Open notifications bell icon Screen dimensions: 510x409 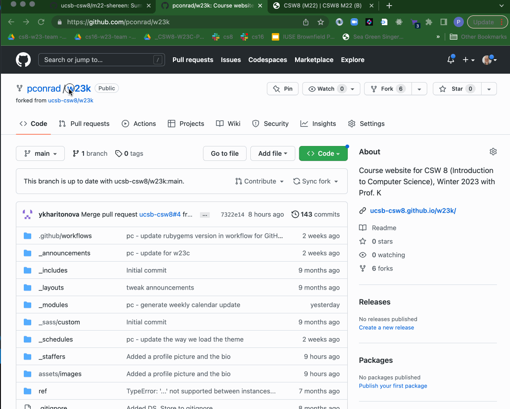(451, 60)
